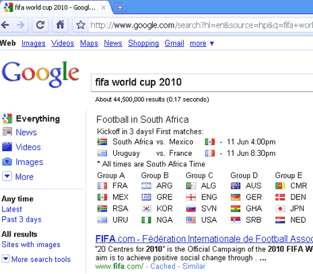
Task: Expand the More search tools arrow
Action: tap(5, 259)
